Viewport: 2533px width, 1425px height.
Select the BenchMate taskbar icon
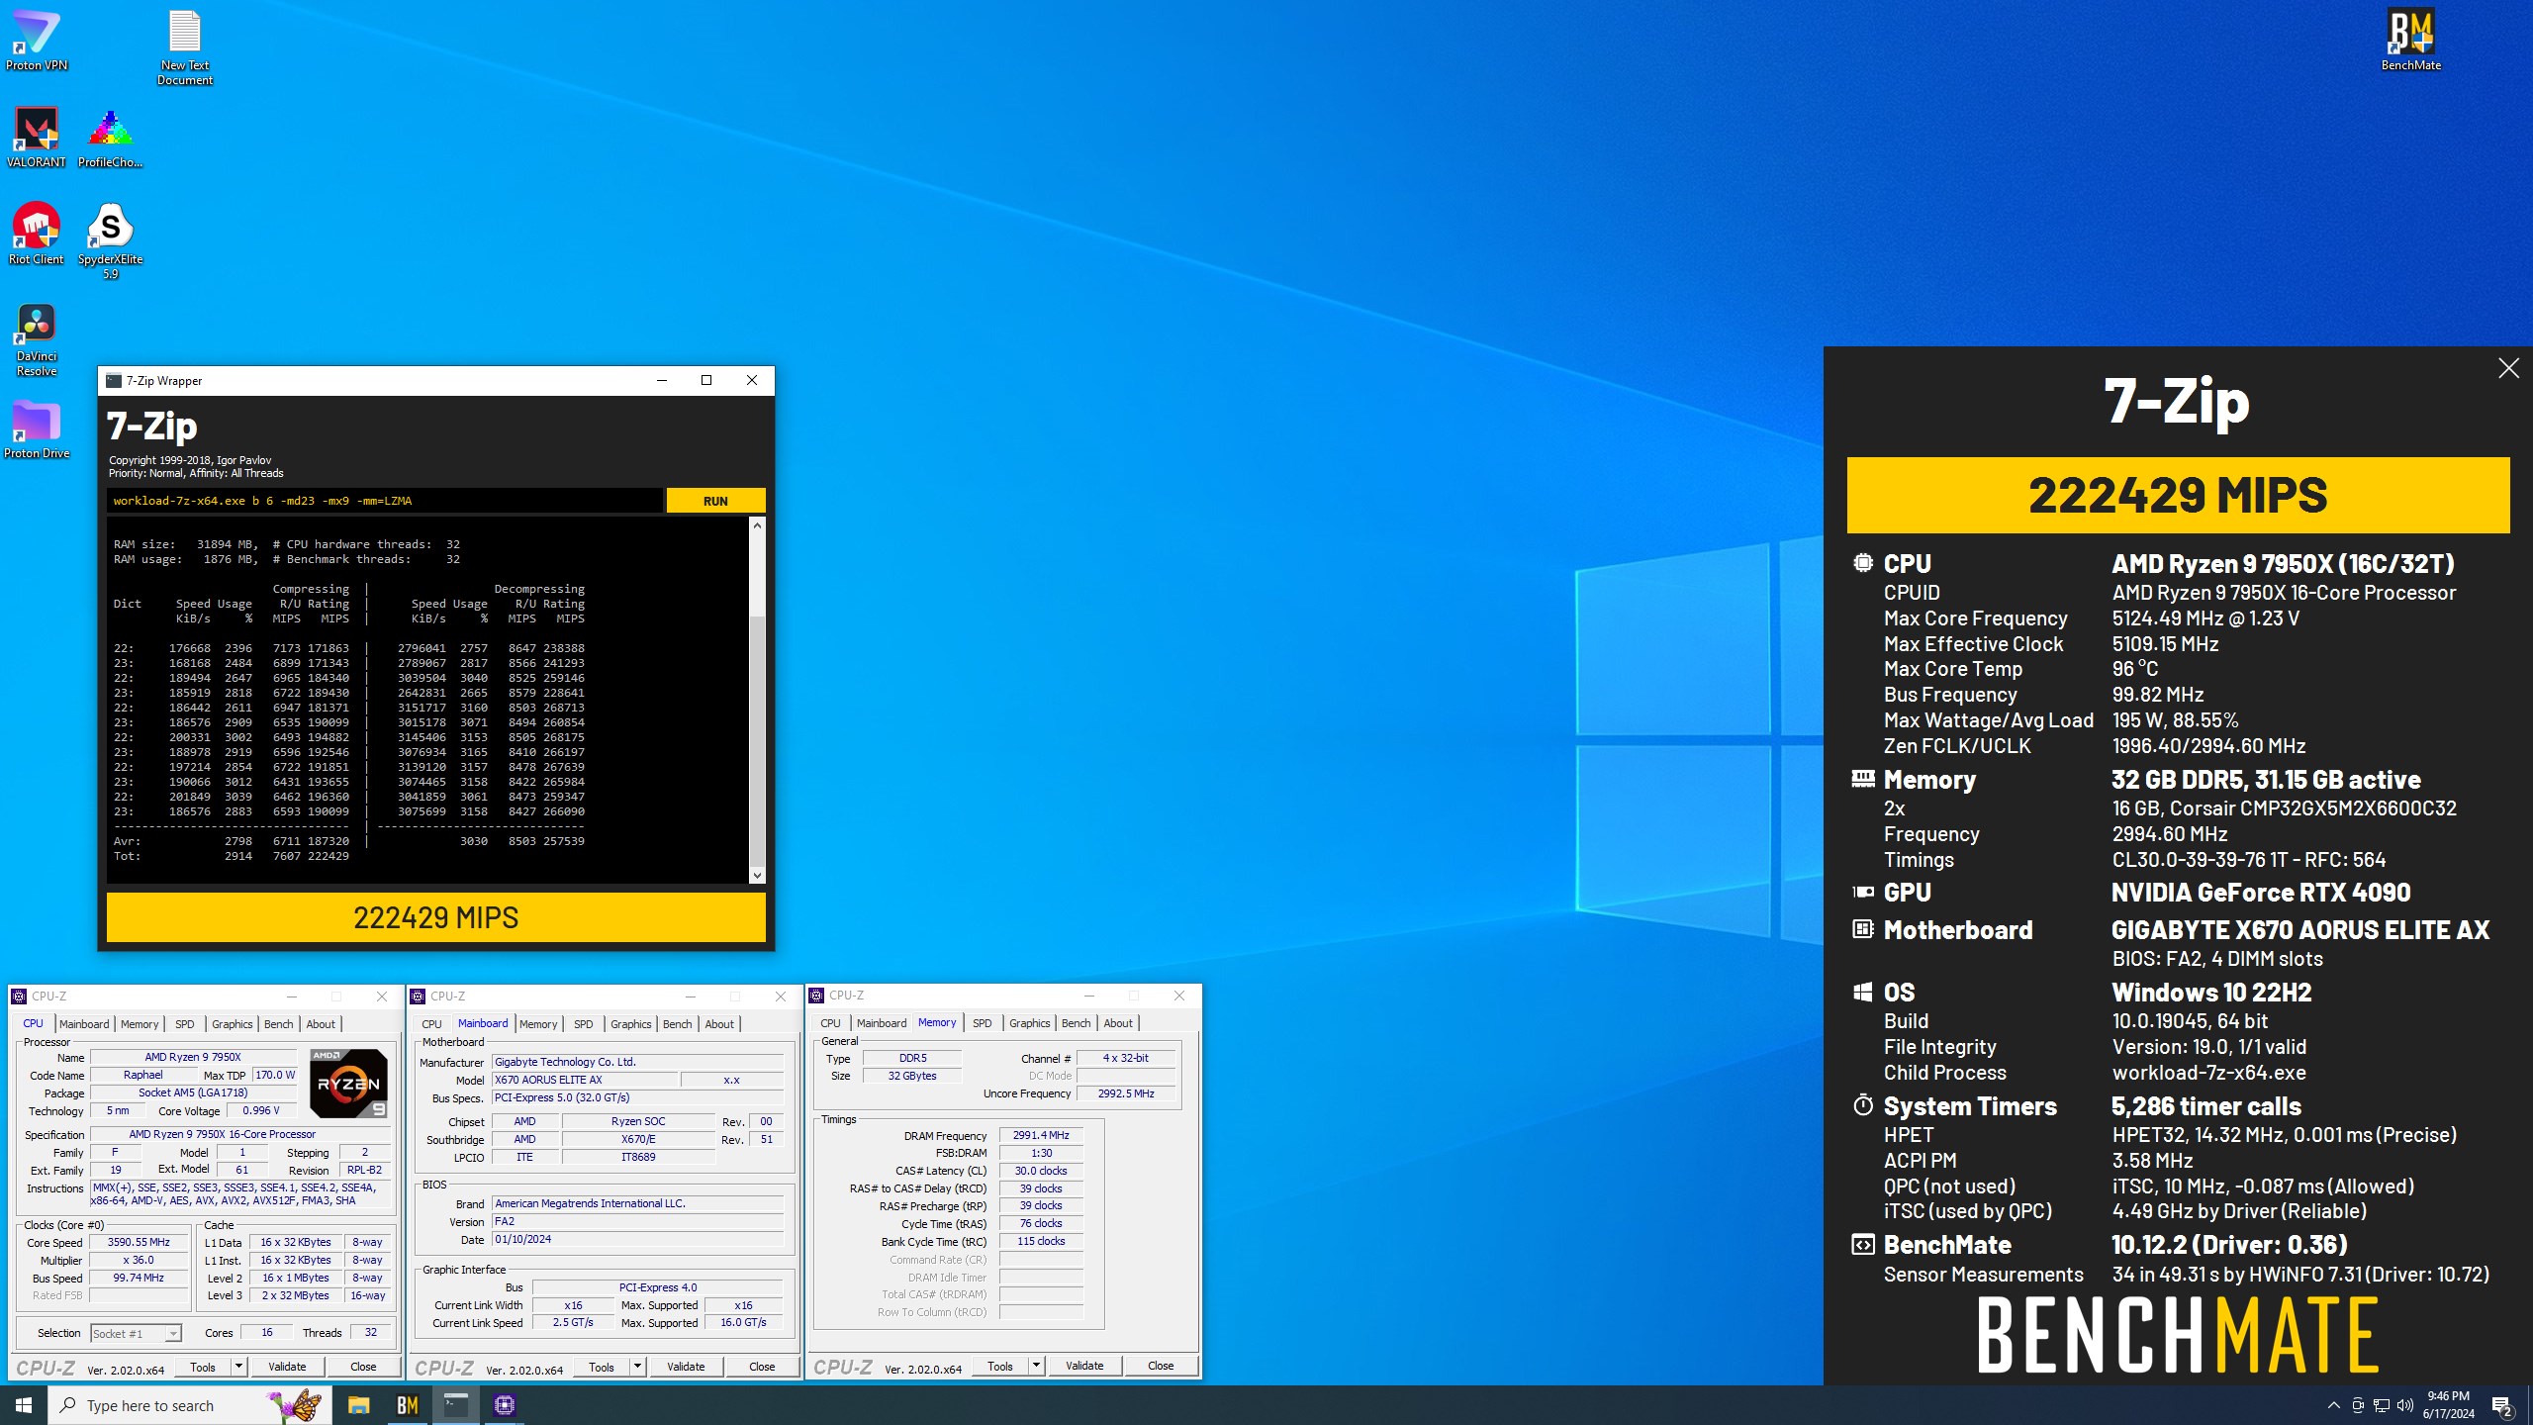(407, 1405)
